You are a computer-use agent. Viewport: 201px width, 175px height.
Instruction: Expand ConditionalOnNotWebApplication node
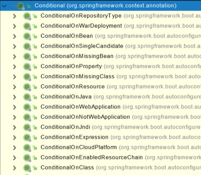coord(14,118)
